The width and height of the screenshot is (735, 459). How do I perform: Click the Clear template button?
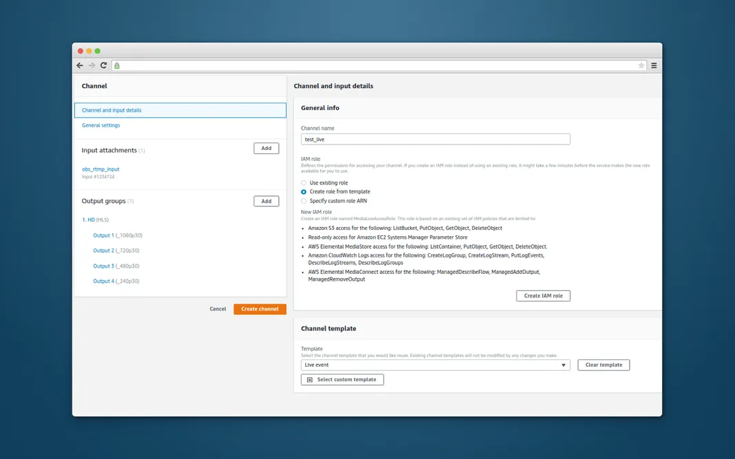(x=603, y=365)
